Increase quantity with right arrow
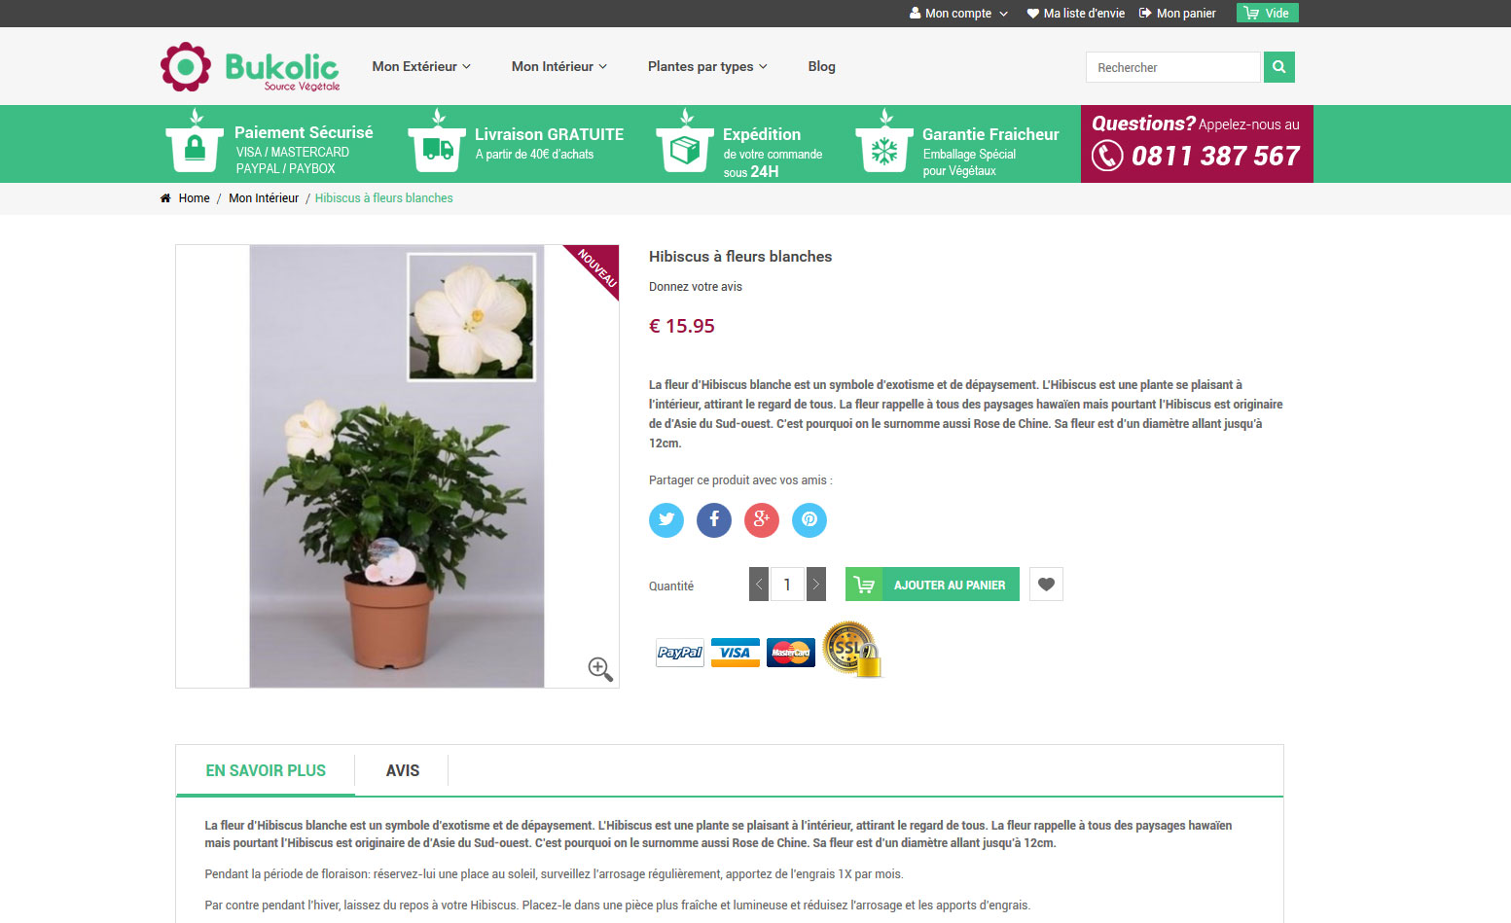 click(x=816, y=584)
